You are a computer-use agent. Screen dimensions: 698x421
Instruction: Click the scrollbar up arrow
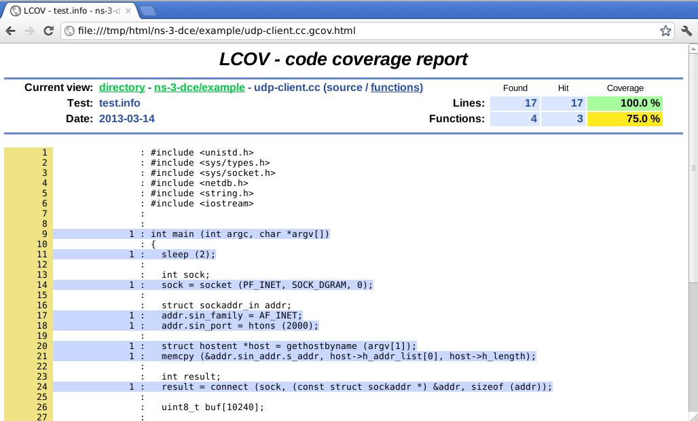pos(693,50)
